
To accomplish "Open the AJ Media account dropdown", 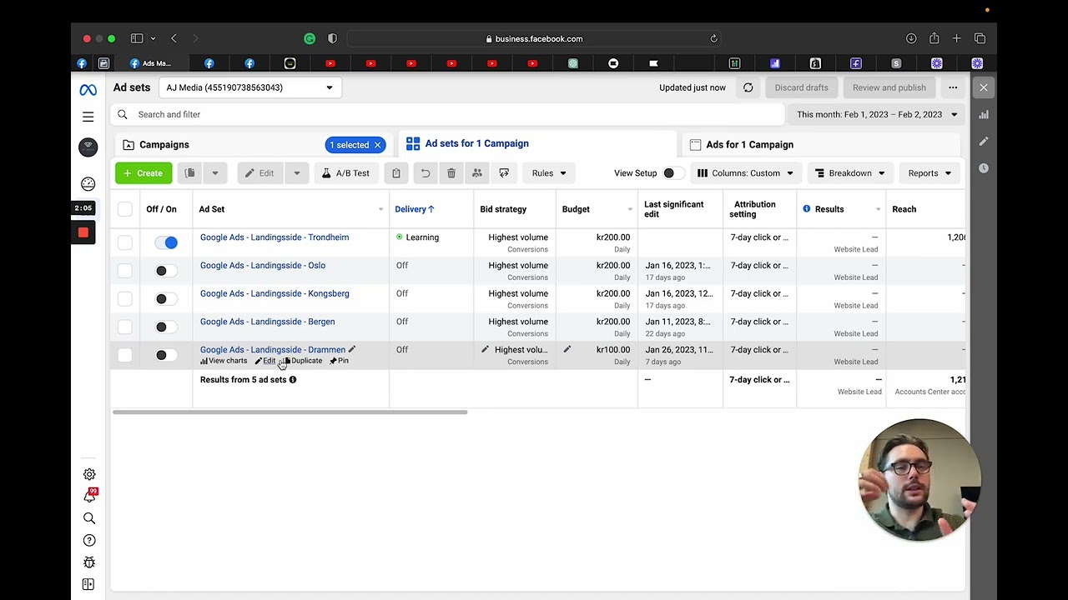I will [x=249, y=87].
